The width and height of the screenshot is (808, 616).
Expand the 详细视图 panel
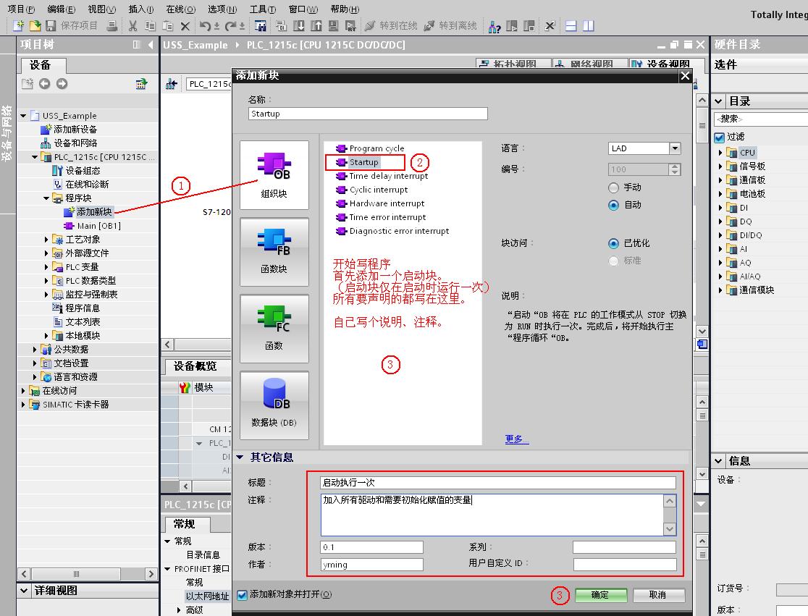point(24,591)
